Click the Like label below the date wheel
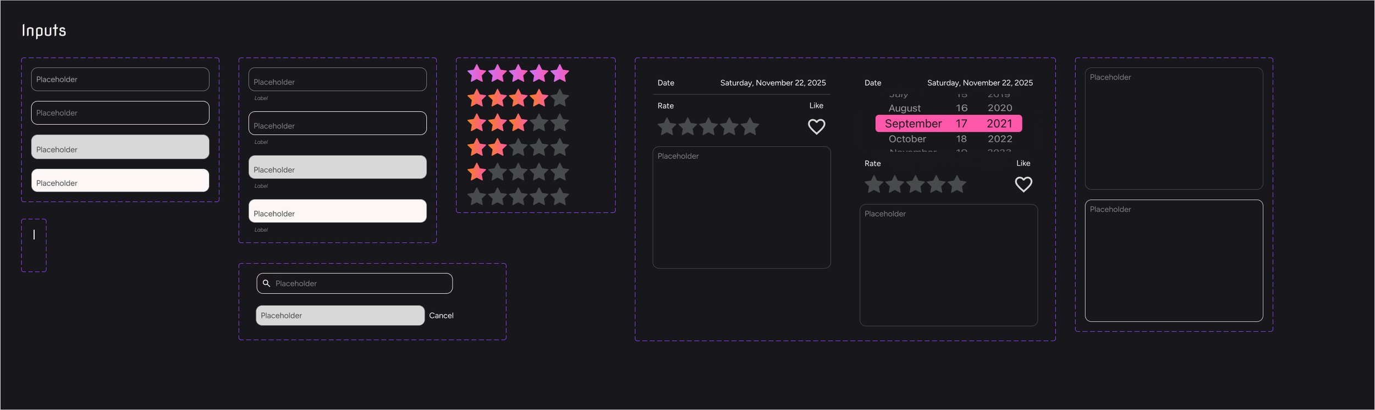 tap(1024, 163)
